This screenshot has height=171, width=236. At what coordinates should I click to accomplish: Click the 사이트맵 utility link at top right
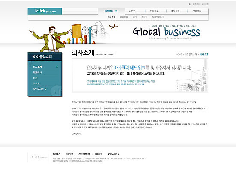pos(205,4)
